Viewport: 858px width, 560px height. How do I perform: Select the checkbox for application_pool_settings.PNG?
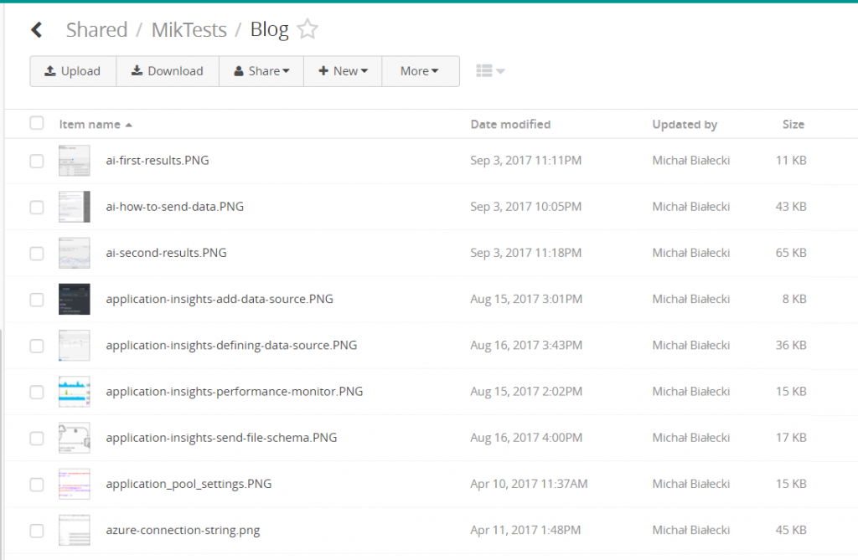pos(37,484)
